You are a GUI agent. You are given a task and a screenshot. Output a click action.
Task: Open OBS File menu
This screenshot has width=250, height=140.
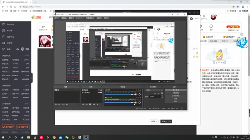coord(57,18)
